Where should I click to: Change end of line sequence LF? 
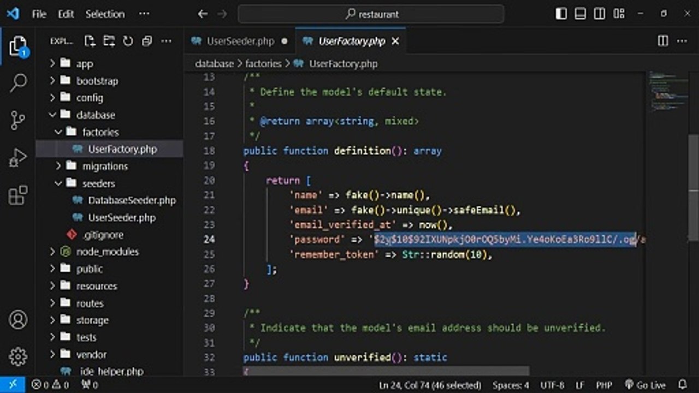pyautogui.click(x=579, y=385)
